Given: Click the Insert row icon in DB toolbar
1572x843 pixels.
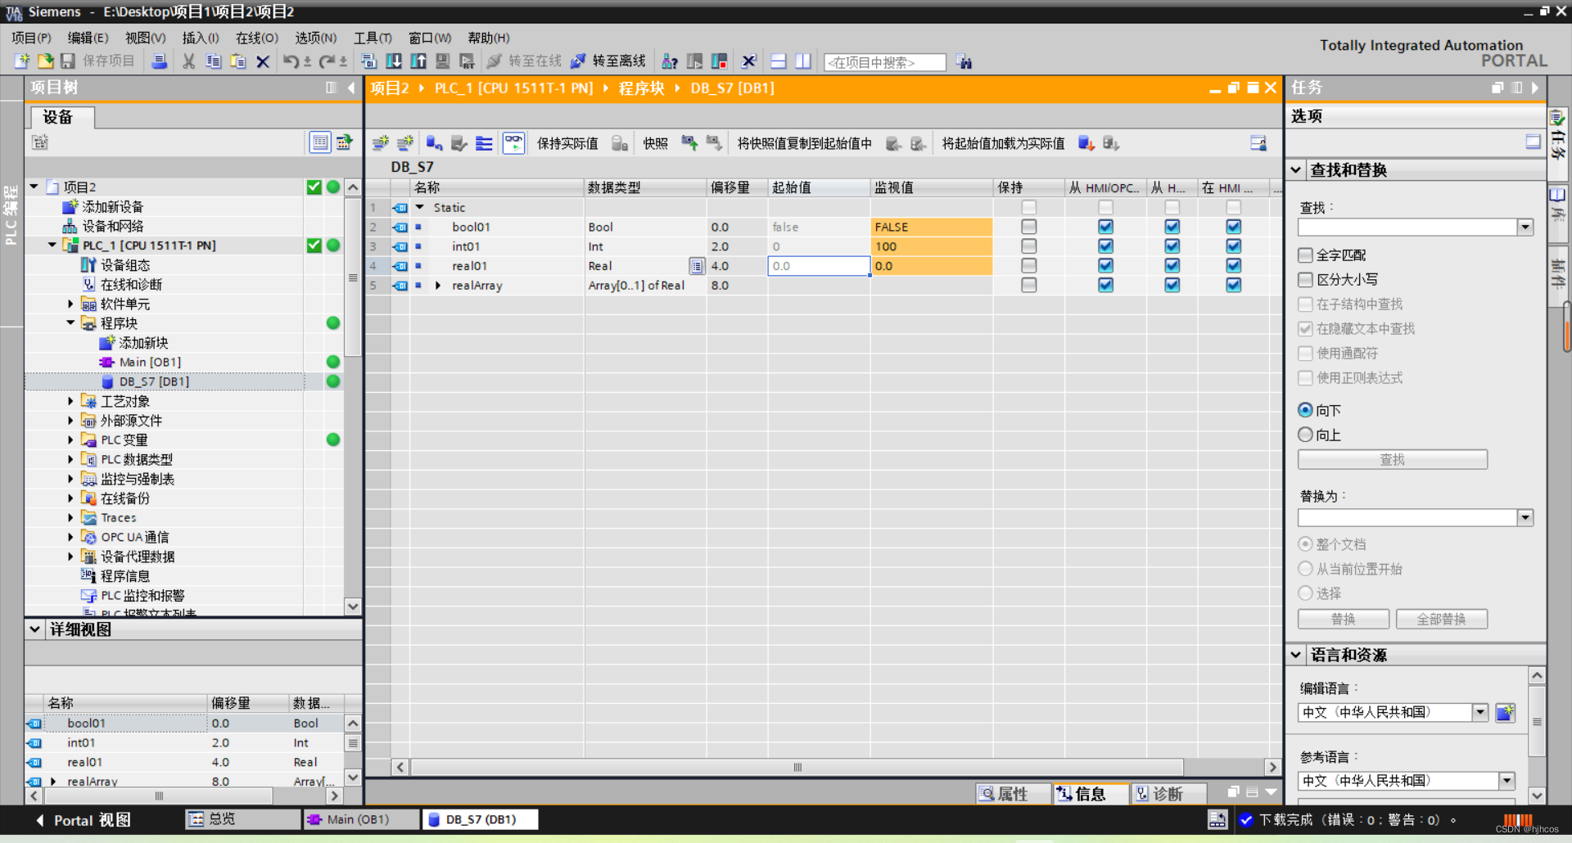Looking at the screenshot, I should point(381,143).
